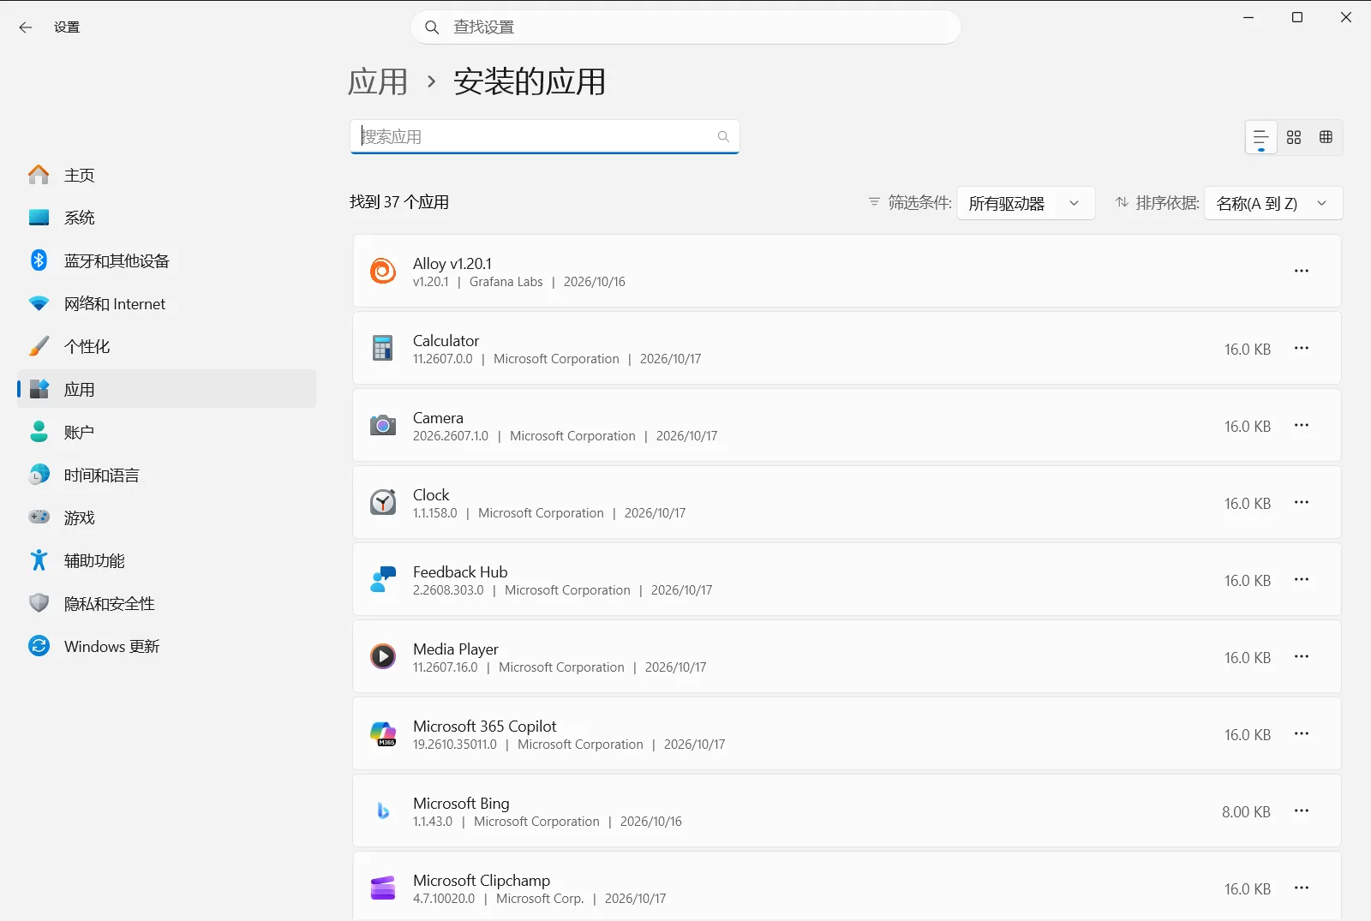Click the Microsoft Clipchamp app name

pos(482,881)
